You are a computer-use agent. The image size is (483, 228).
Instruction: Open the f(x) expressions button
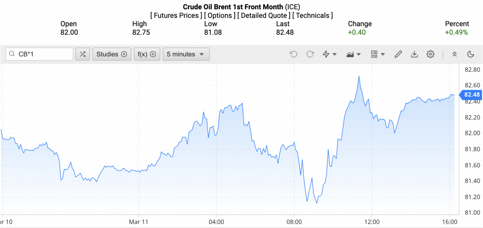147,54
